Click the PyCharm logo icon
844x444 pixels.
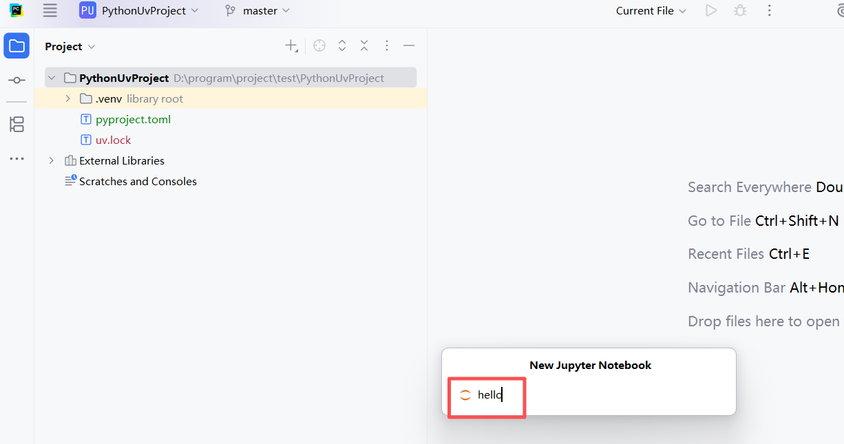coord(17,10)
